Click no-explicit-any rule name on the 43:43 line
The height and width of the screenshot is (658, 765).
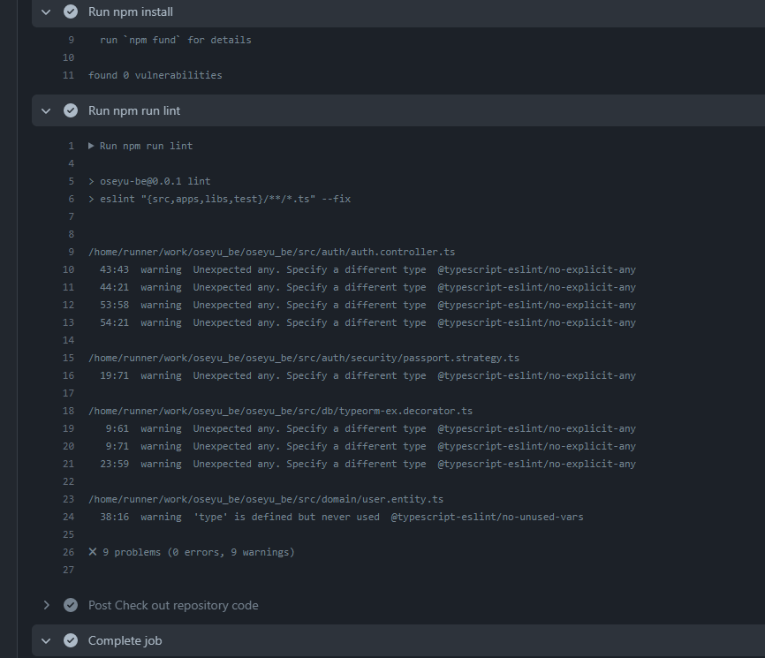(537, 269)
